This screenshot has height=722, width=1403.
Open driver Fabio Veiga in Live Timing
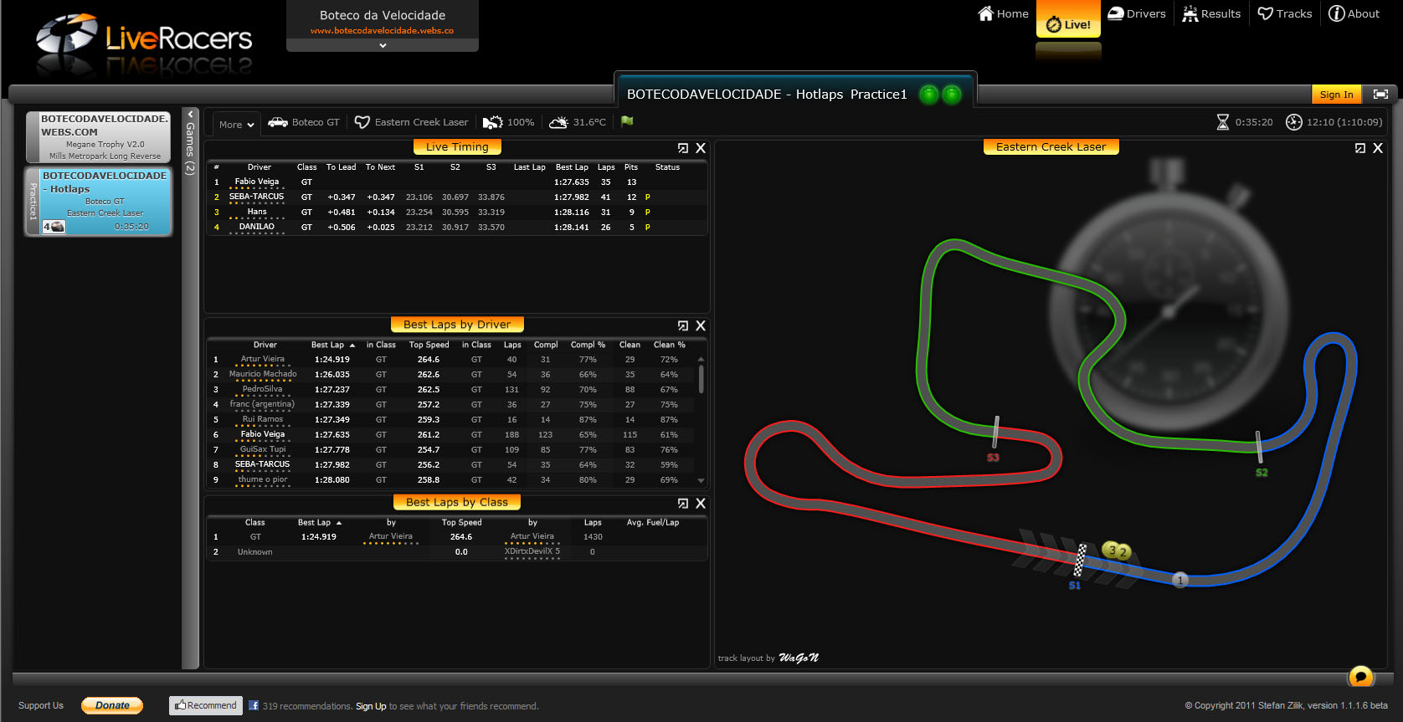257,182
